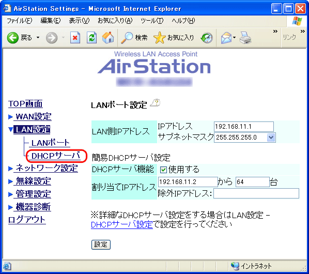Click the IPアドレス input field
Viewport: 309px width, 274px height.
click(x=244, y=127)
